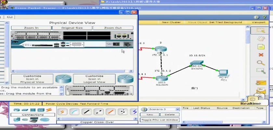Click Power Cycle Devices

tap(62, 104)
